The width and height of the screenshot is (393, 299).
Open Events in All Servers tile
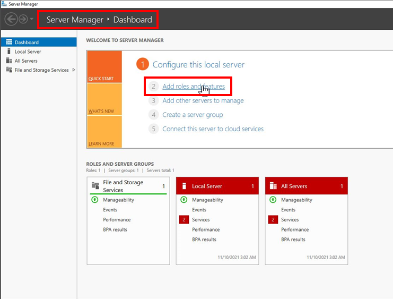click(x=288, y=210)
